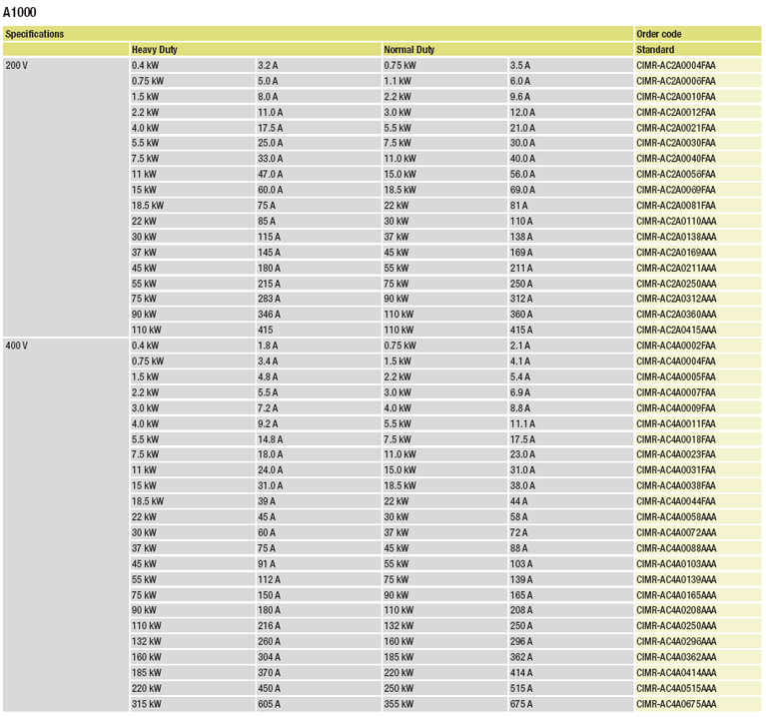This screenshot has height=717, width=766.
Task: Click the 675 A current cell
Action: coord(520,705)
